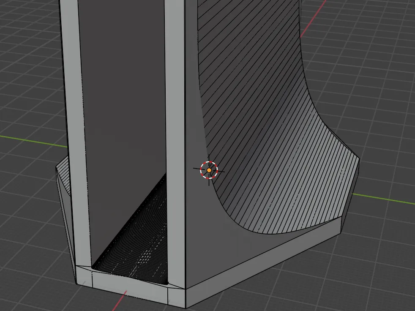Click the orange origin dot inside 3D cursor
This screenshot has height=311, width=415.
tap(209, 170)
